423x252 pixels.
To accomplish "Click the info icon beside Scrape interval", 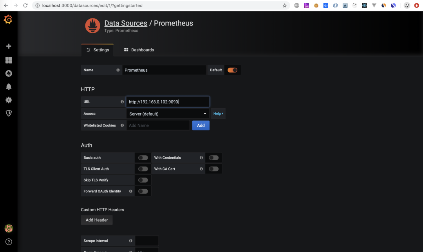I will coord(130,241).
